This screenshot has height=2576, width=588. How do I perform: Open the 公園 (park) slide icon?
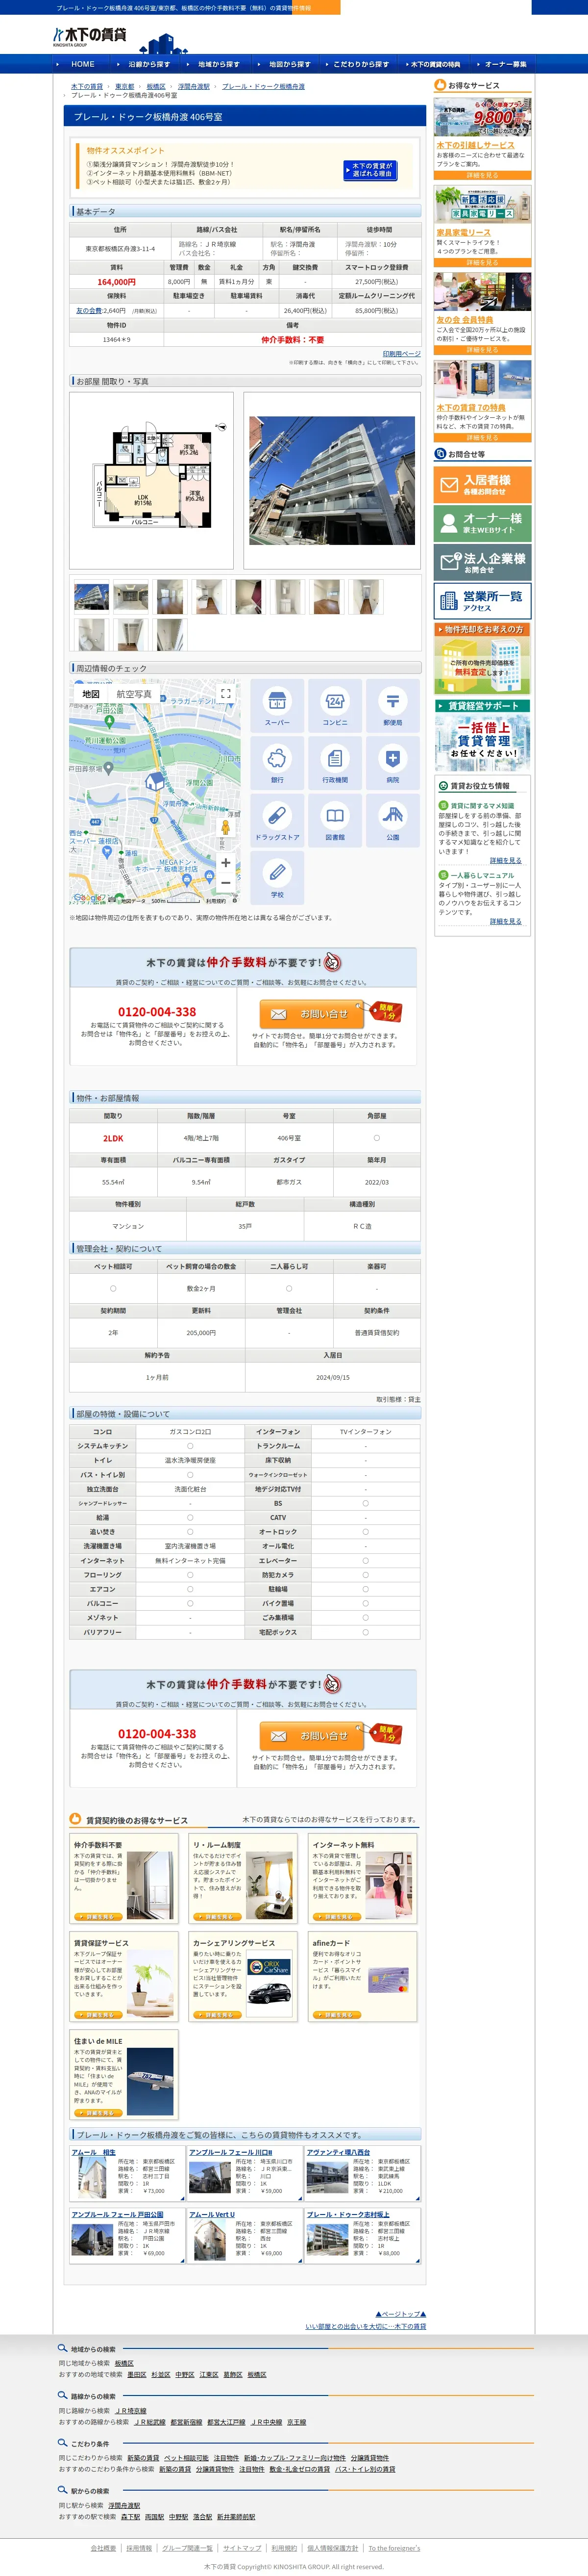(x=392, y=820)
